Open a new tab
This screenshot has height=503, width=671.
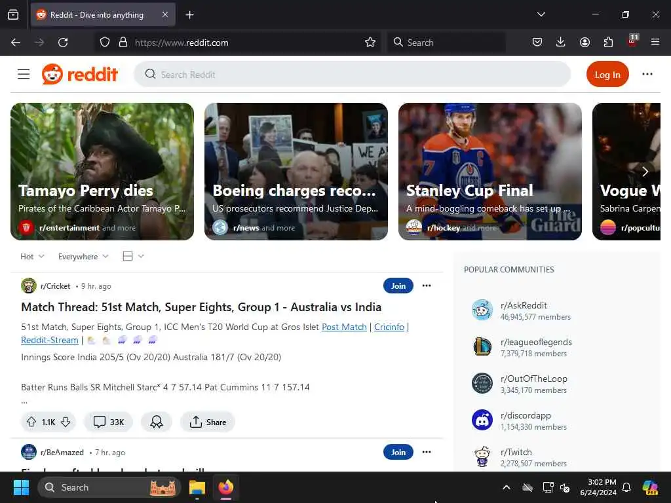pyautogui.click(x=189, y=15)
